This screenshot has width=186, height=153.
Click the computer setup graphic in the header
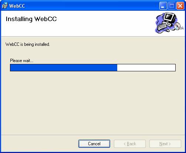coord(169,23)
